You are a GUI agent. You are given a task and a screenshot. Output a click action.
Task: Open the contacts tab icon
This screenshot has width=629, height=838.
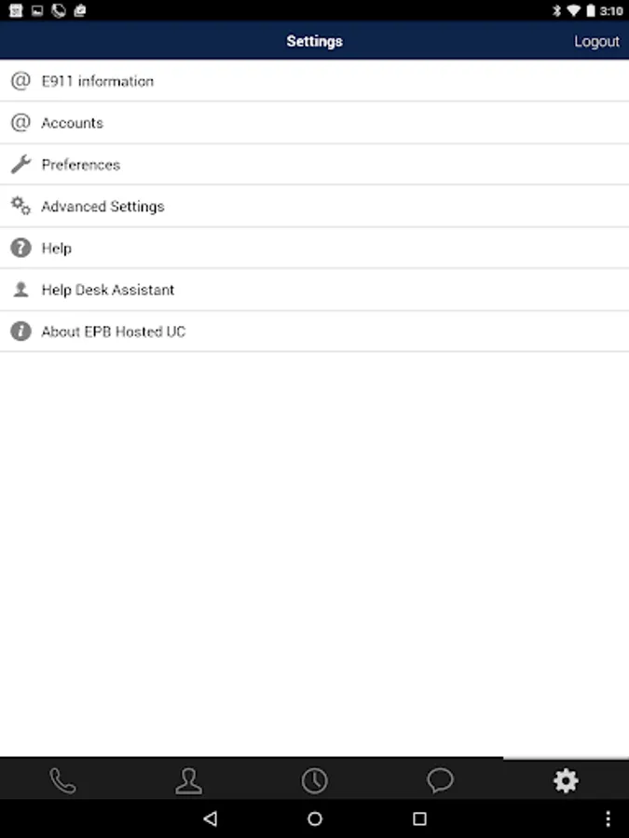pyautogui.click(x=188, y=780)
